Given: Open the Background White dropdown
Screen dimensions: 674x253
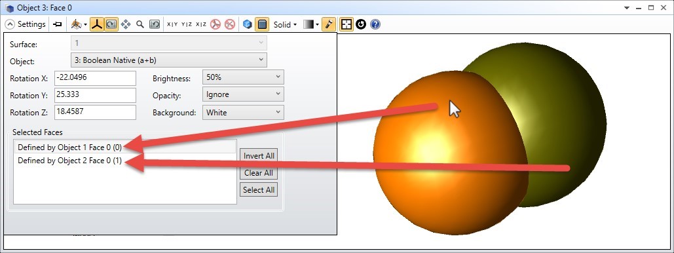Looking at the screenshot, I should coord(243,113).
